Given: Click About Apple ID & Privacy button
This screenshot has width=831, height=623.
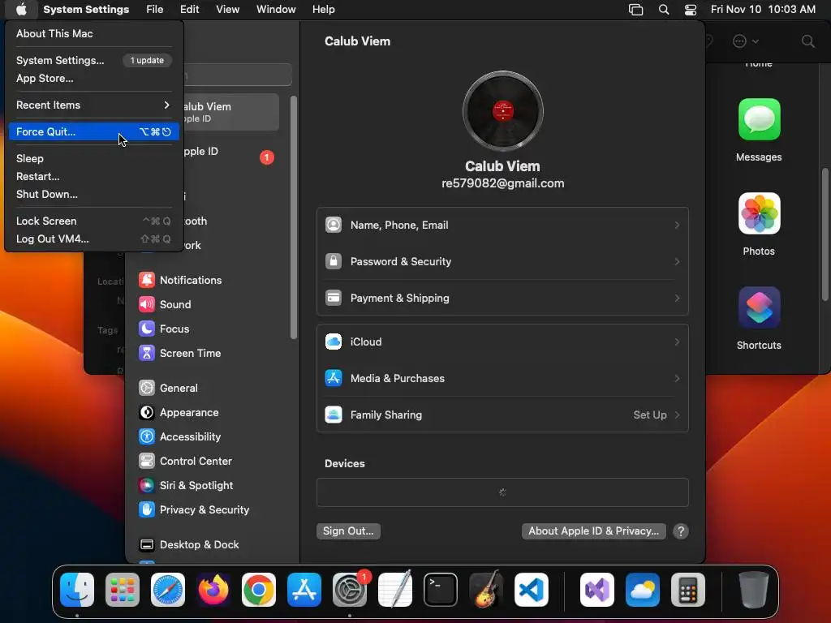Looking at the screenshot, I should pyautogui.click(x=593, y=531).
